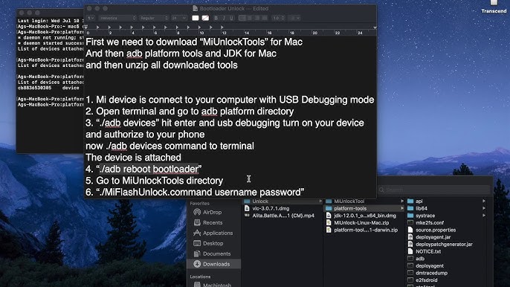This screenshot has height=287, width=510.
Task: Open the Helvetica font family dropdown
Action: [x=117, y=18]
